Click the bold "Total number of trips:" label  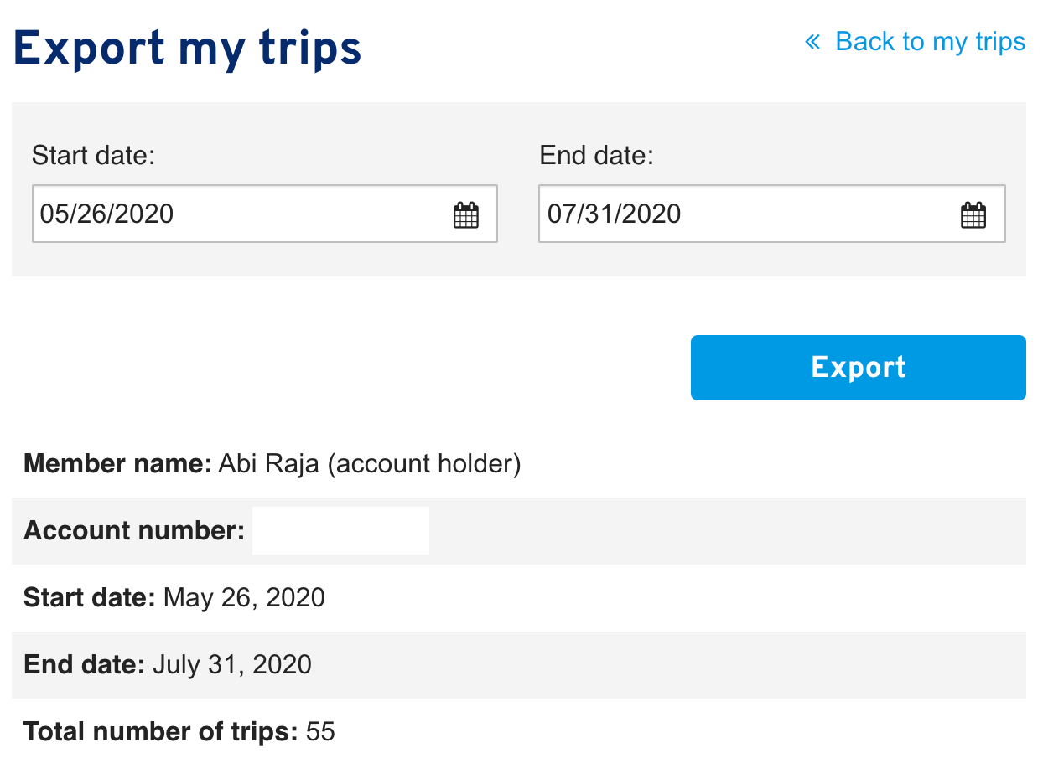point(161,731)
